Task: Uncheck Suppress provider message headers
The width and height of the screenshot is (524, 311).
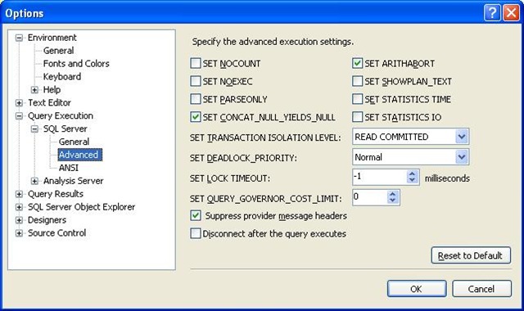Action: pyautogui.click(x=196, y=215)
